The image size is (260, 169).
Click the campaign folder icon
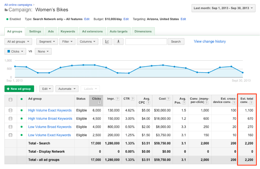click(x=6, y=10)
